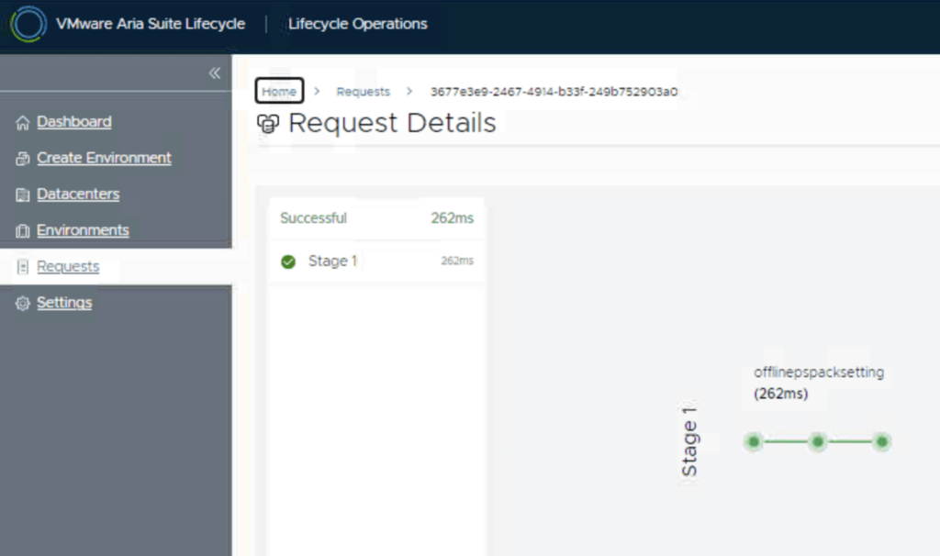940x556 pixels.
Task: Click the Requests list icon
Action: (x=23, y=267)
